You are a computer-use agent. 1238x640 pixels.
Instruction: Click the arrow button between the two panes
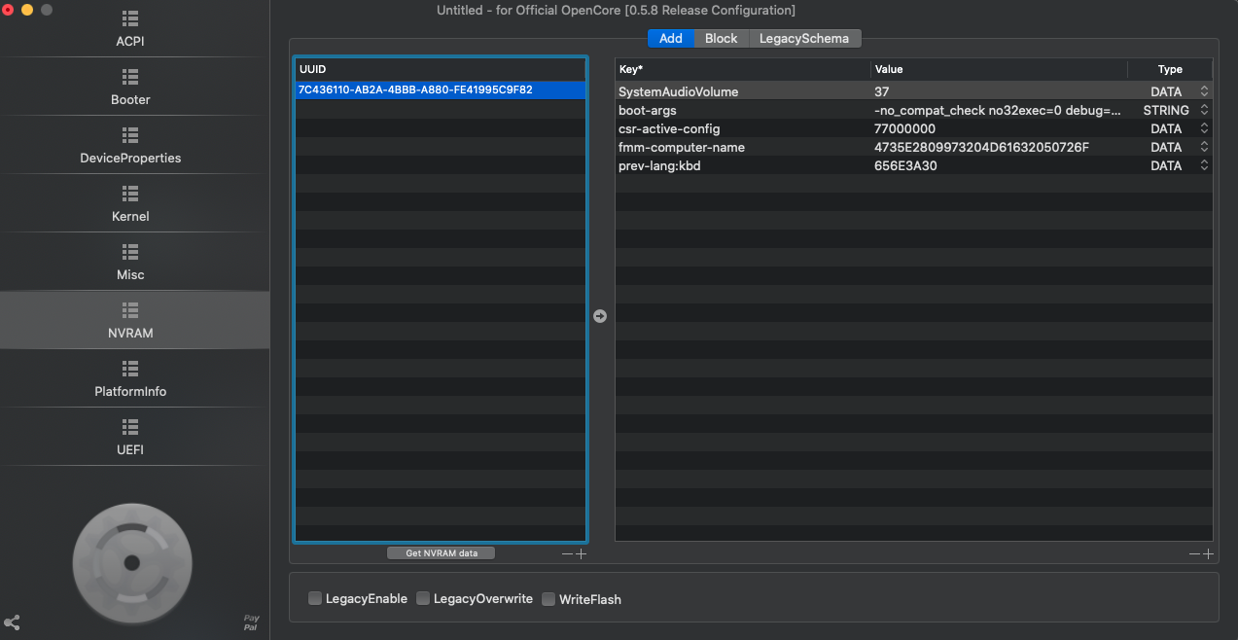point(600,316)
